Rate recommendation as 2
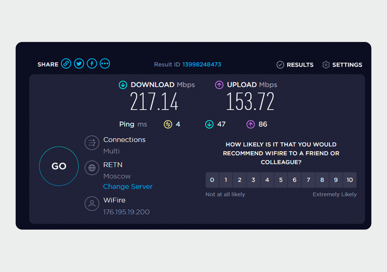Screen dimensions: 387x272 [x=239, y=180]
